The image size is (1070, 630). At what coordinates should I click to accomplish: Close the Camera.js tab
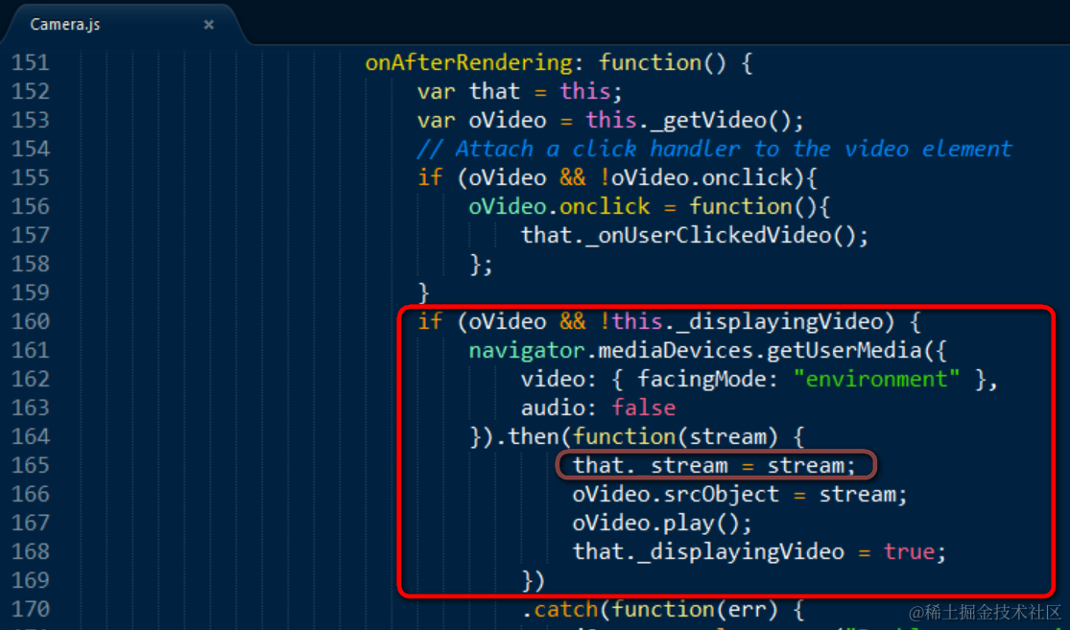209,25
